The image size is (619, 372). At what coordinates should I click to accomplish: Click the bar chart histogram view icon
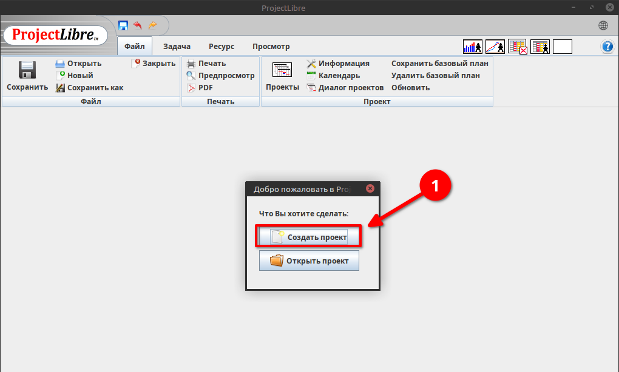[473, 47]
